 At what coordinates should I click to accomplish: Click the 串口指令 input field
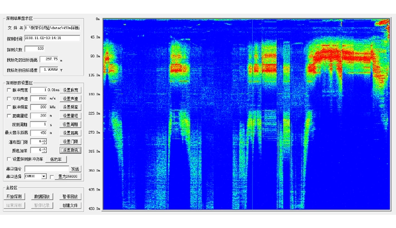(x=46, y=168)
